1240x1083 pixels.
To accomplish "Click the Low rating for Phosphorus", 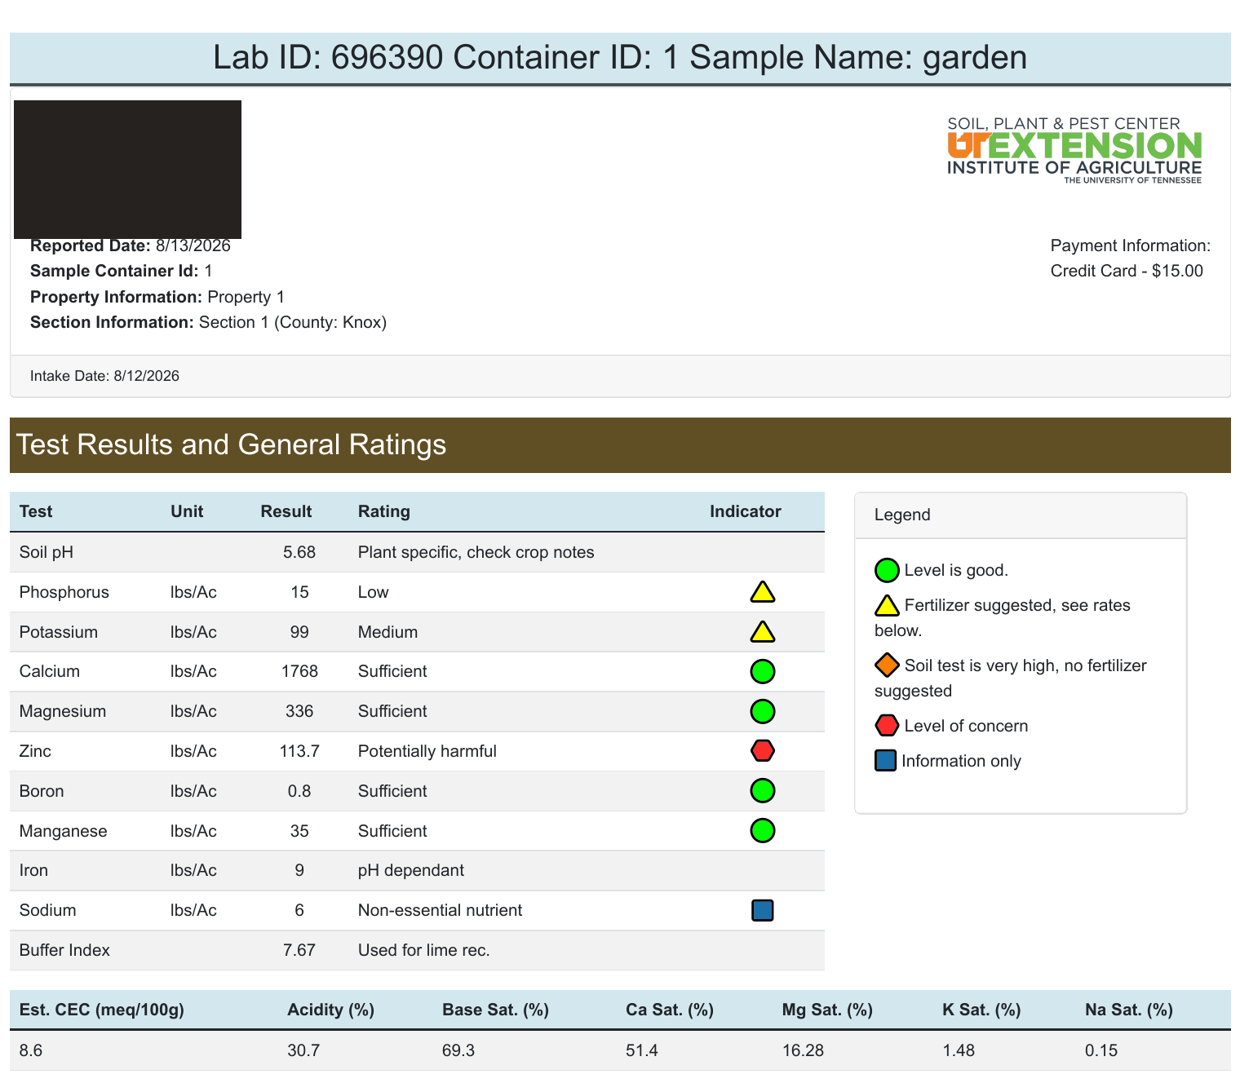I will click(x=374, y=592).
